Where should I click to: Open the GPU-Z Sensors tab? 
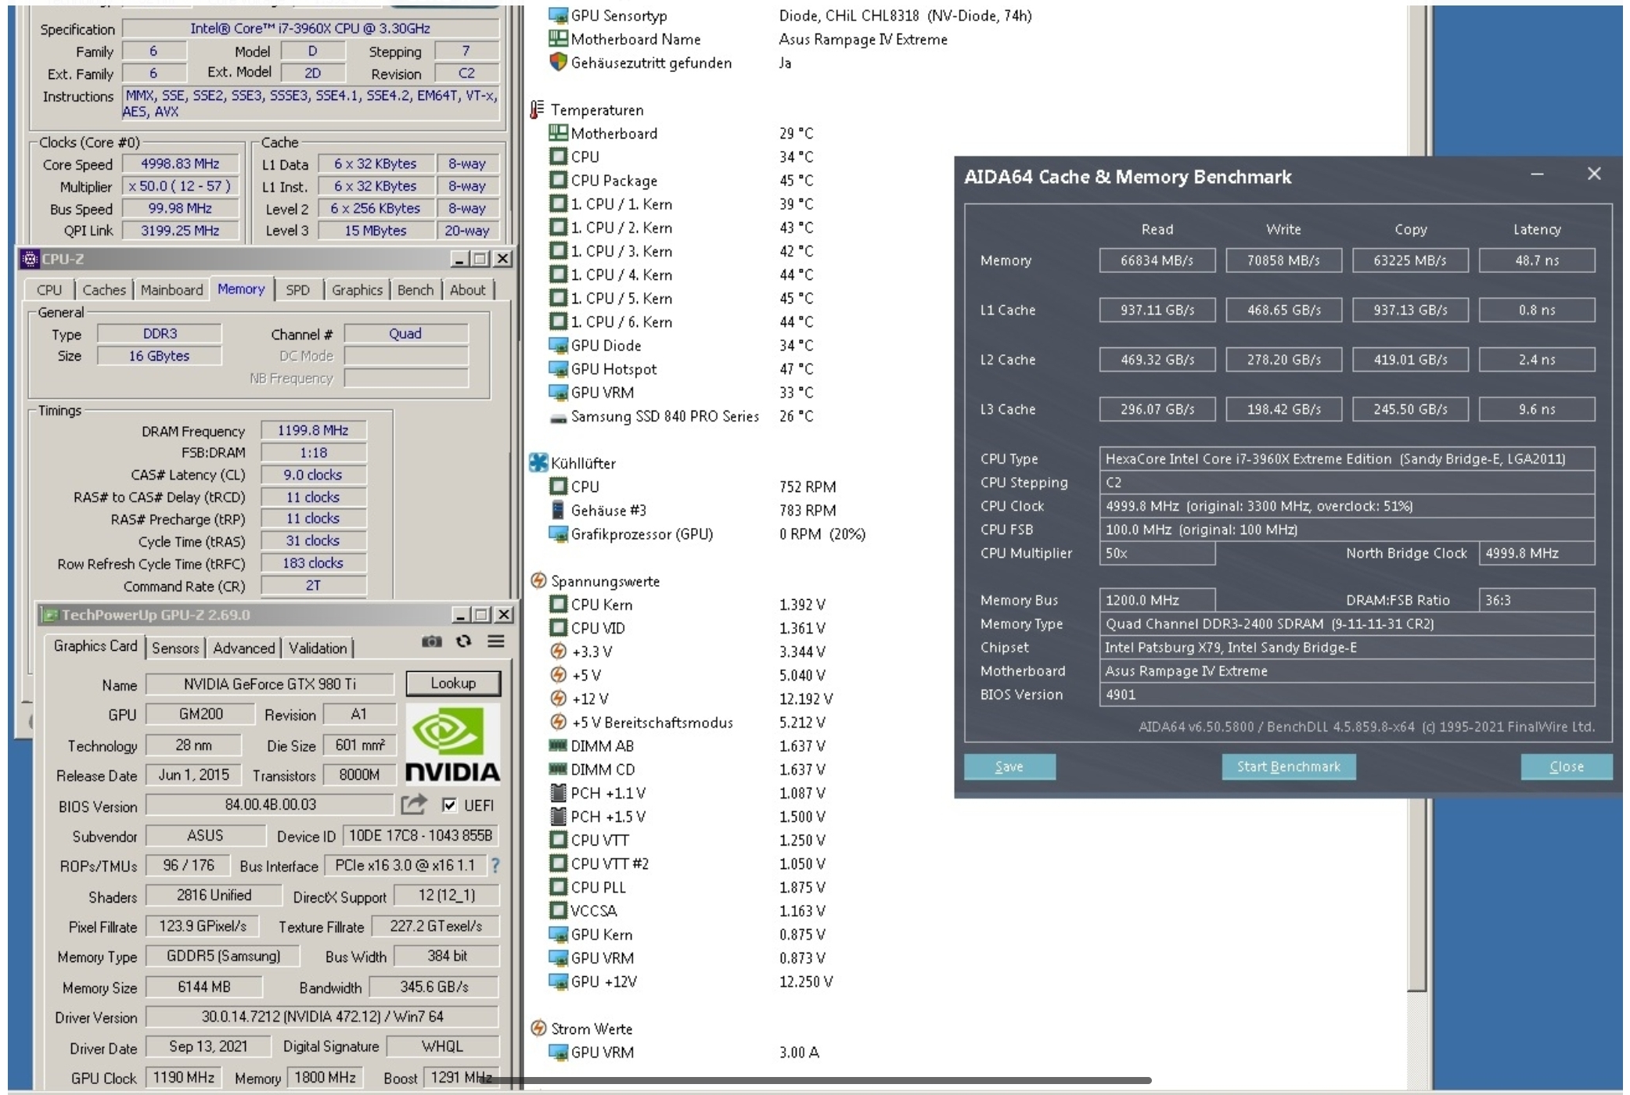[x=175, y=648]
